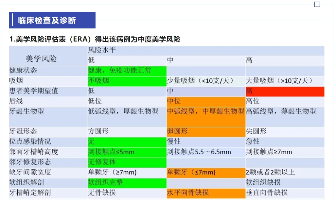Image resolution: width=335 pixels, height=202 pixels.
Task: Click the green 软组织完整 cell
Action: click(127, 182)
